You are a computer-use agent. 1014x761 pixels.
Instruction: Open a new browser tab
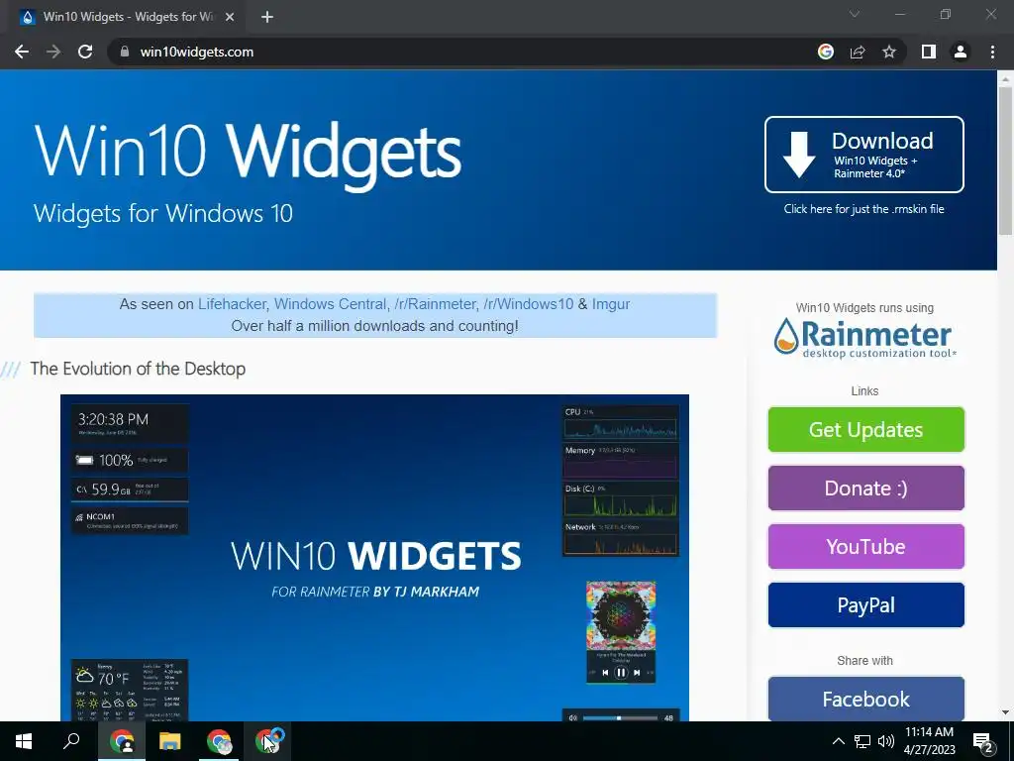point(267,17)
